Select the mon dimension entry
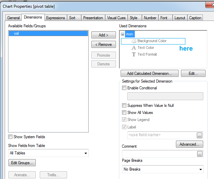Image resolution: width=214 pixels, height=179 pixels. click(129, 34)
